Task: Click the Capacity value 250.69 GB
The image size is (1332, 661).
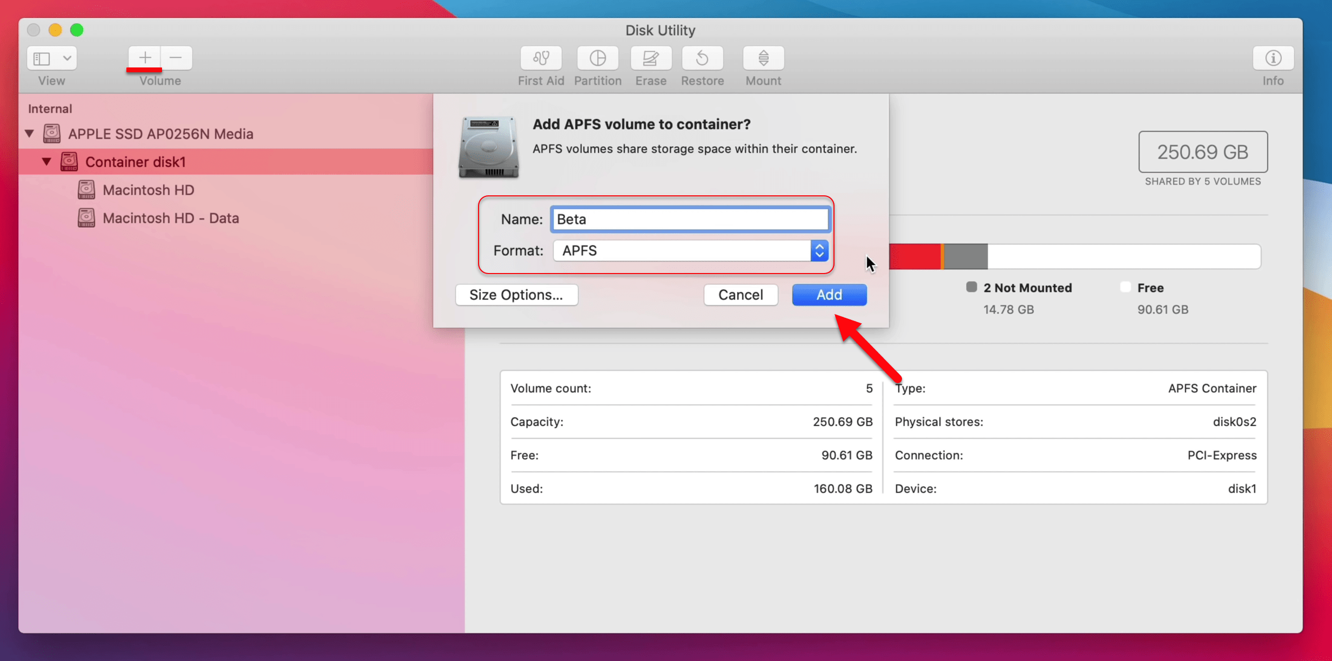Action: [x=842, y=422]
